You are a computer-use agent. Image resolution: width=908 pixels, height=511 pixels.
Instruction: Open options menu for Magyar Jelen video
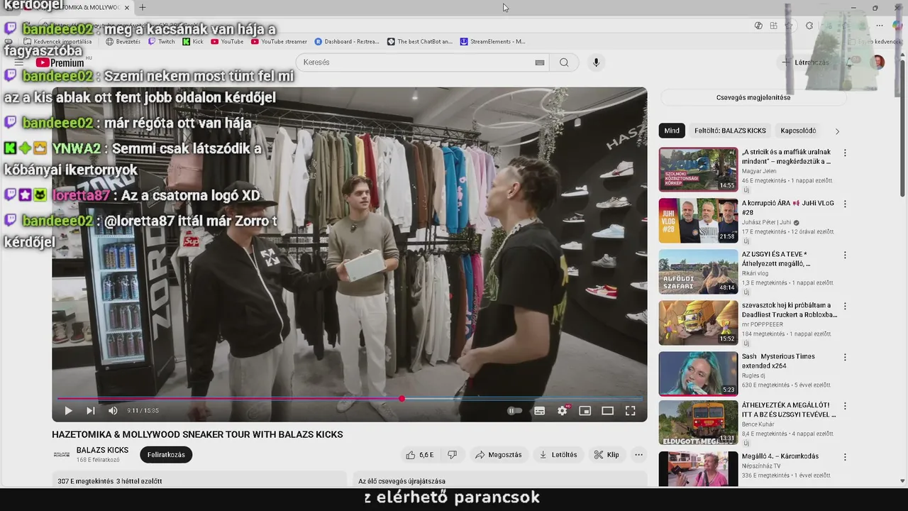click(845, 153)
